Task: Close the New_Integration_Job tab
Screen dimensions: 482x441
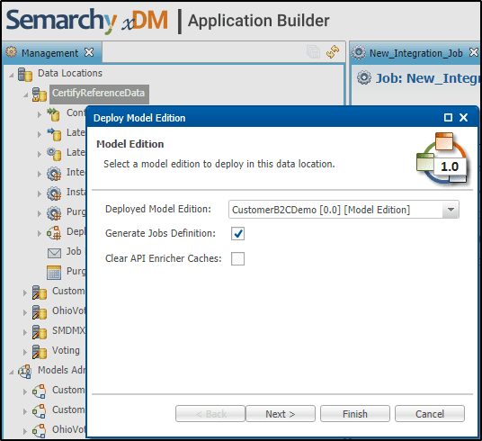Action: point(474,52)
